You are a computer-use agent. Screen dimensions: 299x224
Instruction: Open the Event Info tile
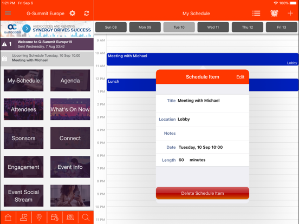click(70, 167)
